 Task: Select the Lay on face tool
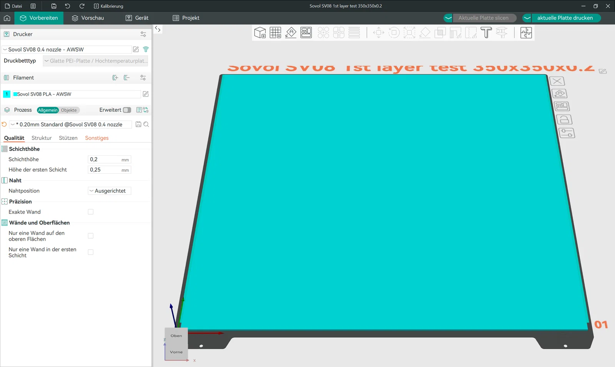[425, 33]
